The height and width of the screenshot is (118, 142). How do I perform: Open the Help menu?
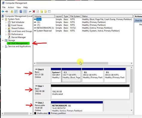(x=25, y=7)
